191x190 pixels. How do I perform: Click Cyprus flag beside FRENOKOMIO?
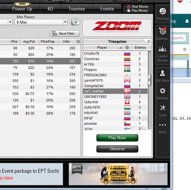click(x=127, y=75)
